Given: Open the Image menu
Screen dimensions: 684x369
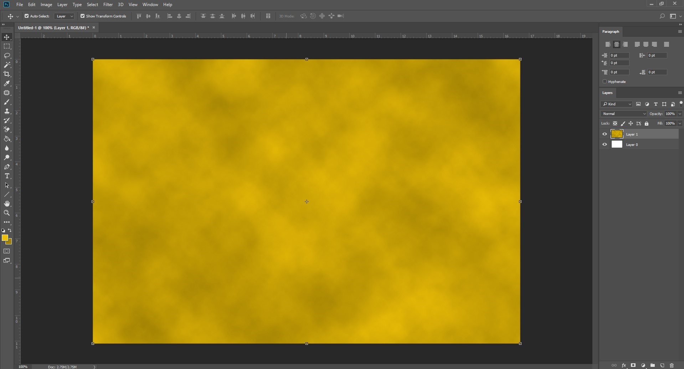Looking at the screenshot, I should pyautogui.click(x=46, y=5).
